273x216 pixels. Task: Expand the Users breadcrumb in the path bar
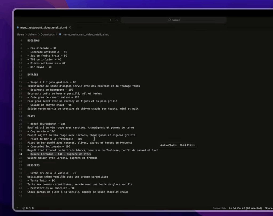[x=21, y=34]
